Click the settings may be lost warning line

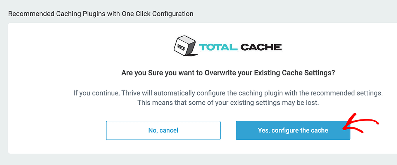tap(228, 103)
